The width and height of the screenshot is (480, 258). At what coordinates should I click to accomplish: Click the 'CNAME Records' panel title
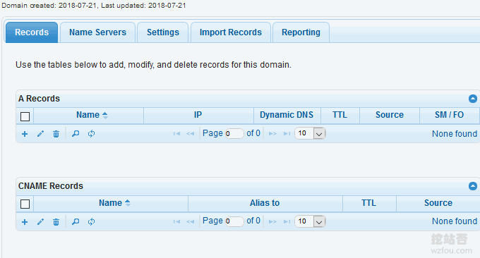tap(51, 186)
